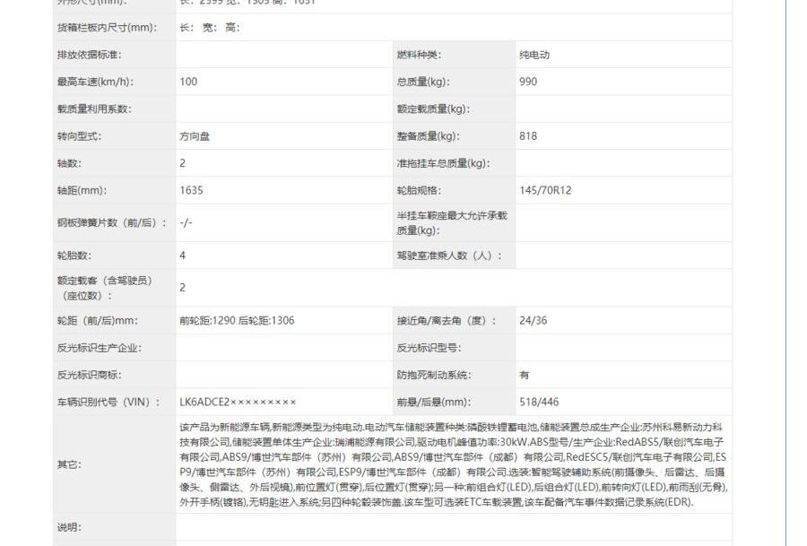Image resolution: width=807 pixels, height=546 pixels.
Task: Click the label 整备质量(kg):
Action: point(429,136)
